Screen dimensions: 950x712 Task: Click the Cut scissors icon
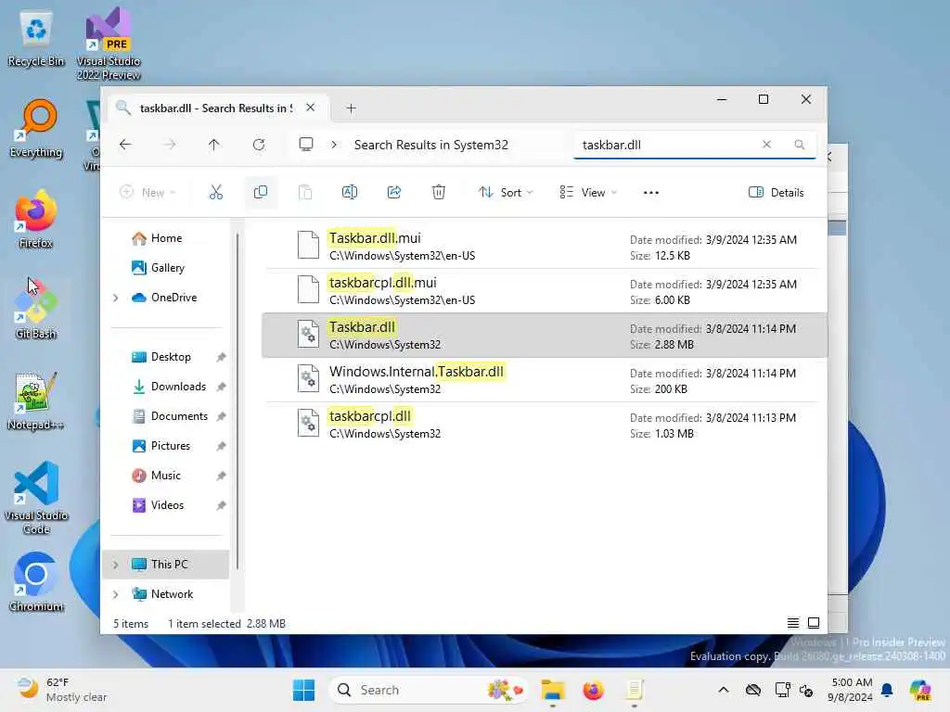(215, 193)
